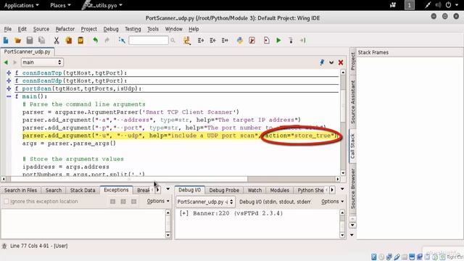The width and height of the screenshot is (464, 261).
Task: Click the step-over arrow icon
Action: pos(303,41)
